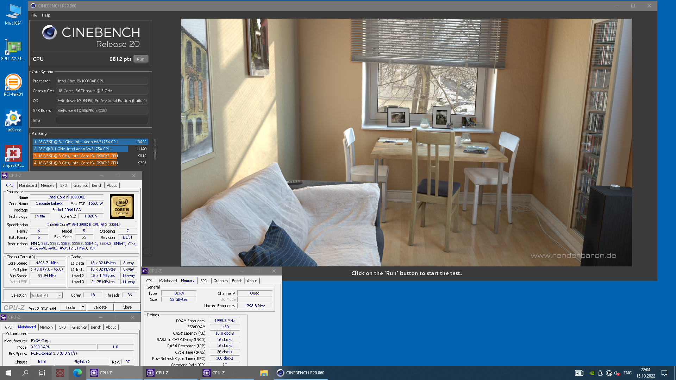This screenshot has width=676, height=380.
Task: Open the File menu in Cinebench
Action: point(34,15)
